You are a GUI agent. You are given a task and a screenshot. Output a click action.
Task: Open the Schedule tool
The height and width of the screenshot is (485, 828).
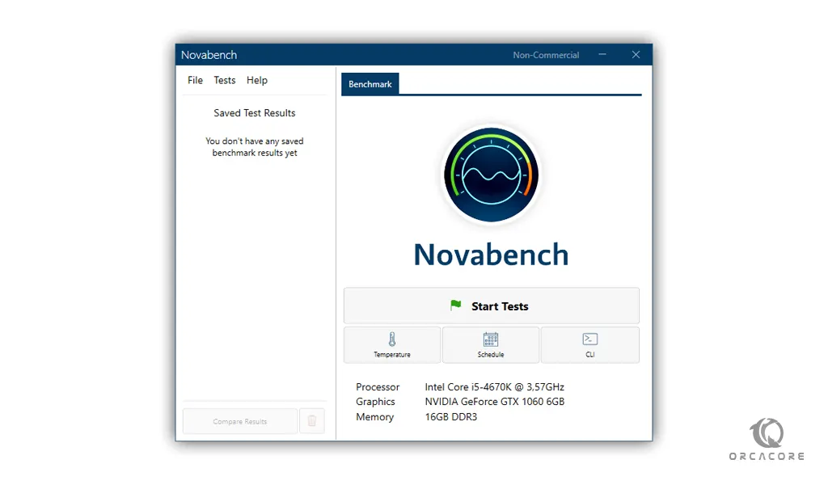[491, 345]
